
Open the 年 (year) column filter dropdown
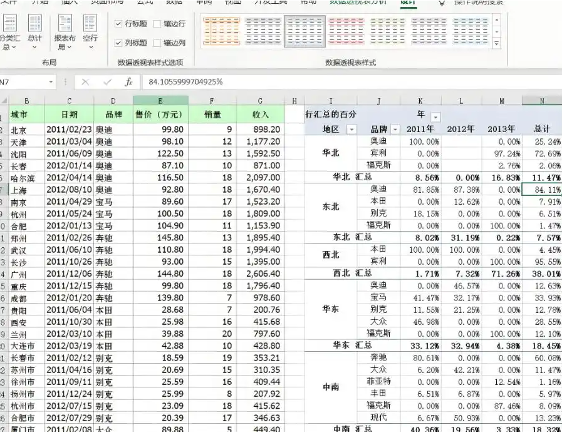click(x=436, y=117)
